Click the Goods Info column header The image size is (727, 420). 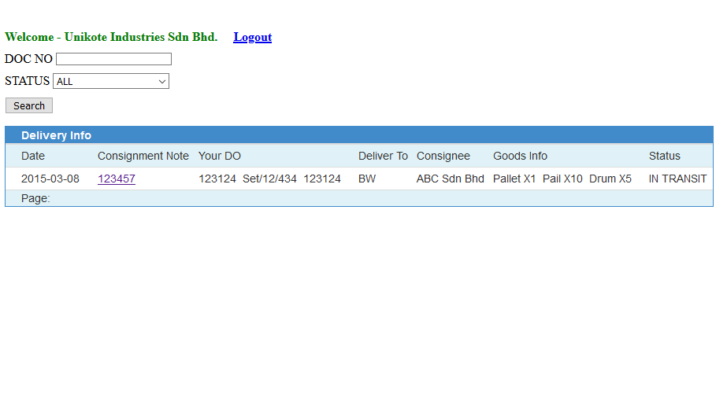[520, 156]
